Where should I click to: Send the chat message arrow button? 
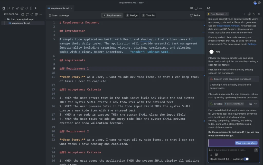coord(256,150)
